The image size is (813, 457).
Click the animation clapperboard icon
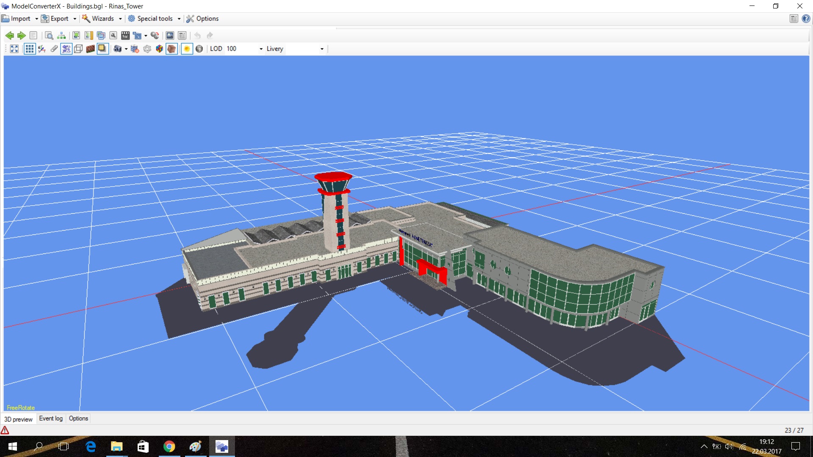coord(125,36)
